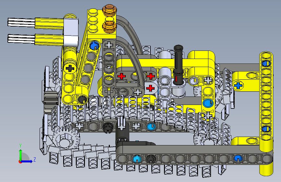The width and height of the screenshot is (281, 182).
Task: Select the lower white axle at the top left
Action: point(21,39)
